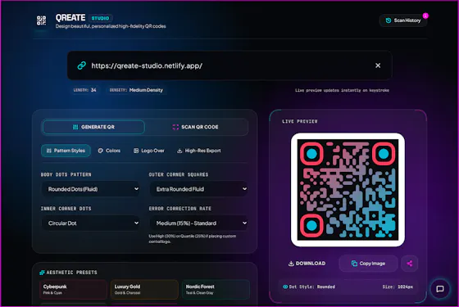Expand the Outer Corner Squares dropdown
Viewport: 459px width, 307px height.
[x=198, y=189]
